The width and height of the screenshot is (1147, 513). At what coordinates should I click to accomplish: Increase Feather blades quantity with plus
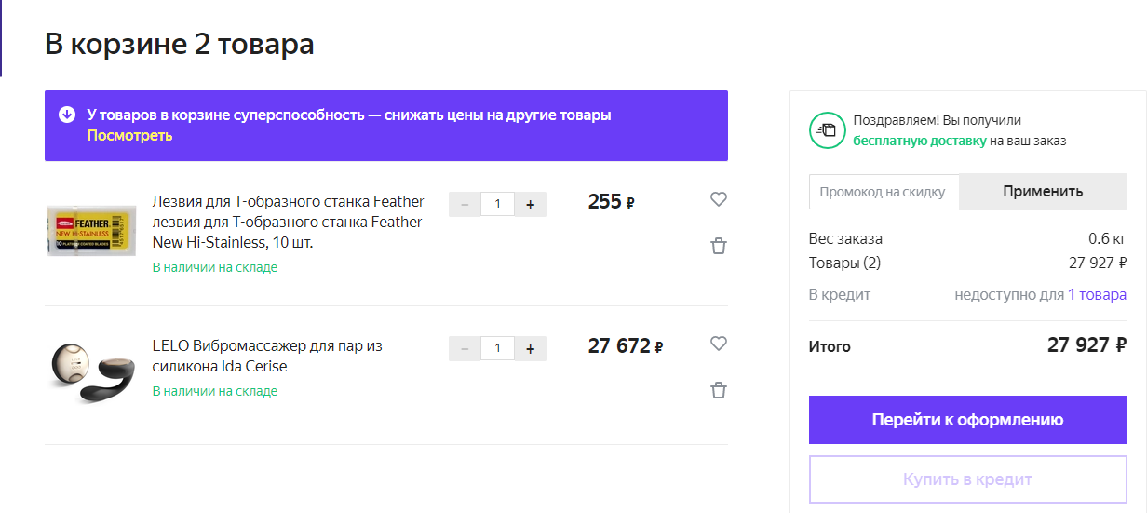(x=531, y=204)
